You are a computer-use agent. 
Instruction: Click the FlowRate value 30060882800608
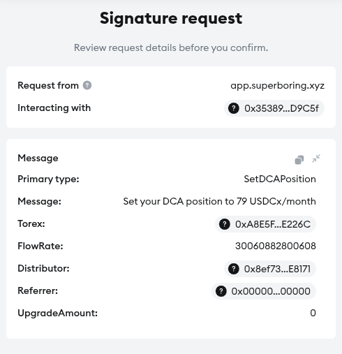tap(276, 246)
